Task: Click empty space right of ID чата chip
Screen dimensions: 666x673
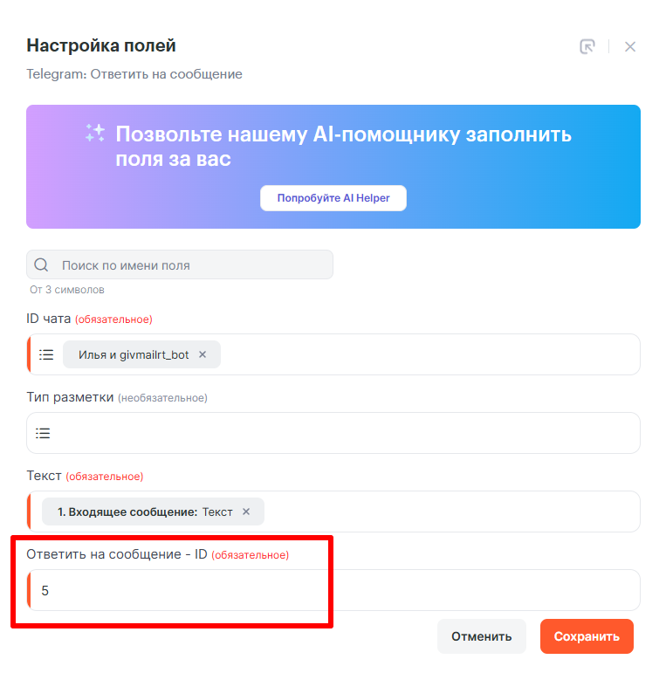Action: [428, 354]
